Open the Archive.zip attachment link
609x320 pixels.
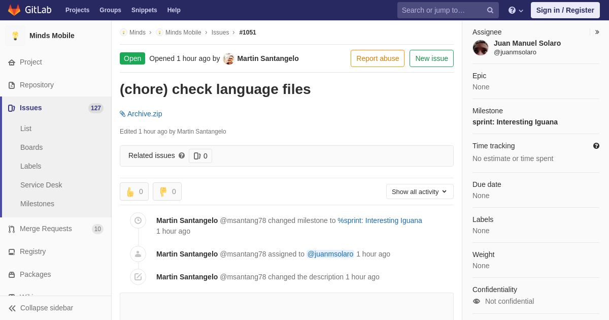145,114
